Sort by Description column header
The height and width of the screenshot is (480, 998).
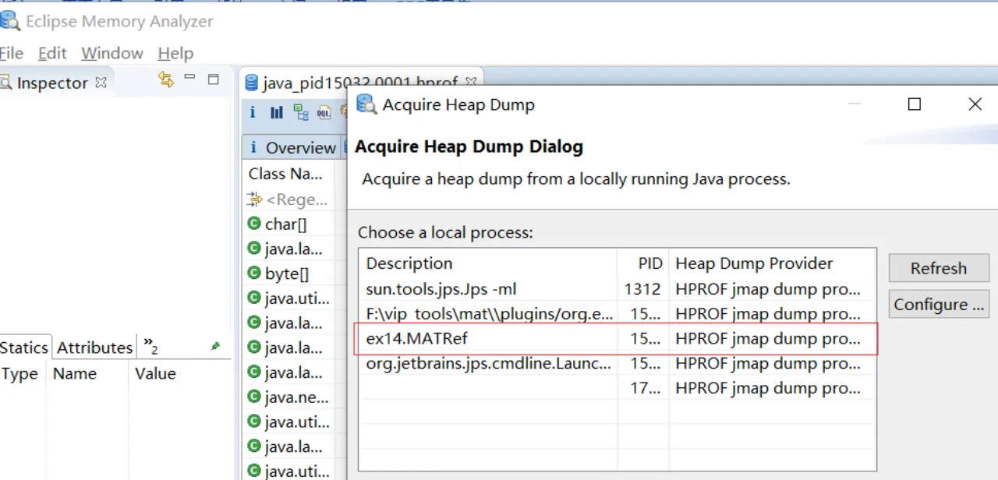pos(488,263)
